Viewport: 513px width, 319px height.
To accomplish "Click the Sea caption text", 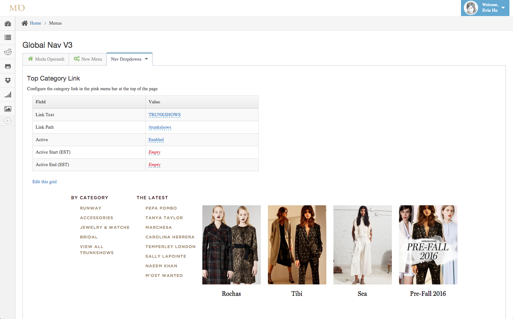I will 362,294.
